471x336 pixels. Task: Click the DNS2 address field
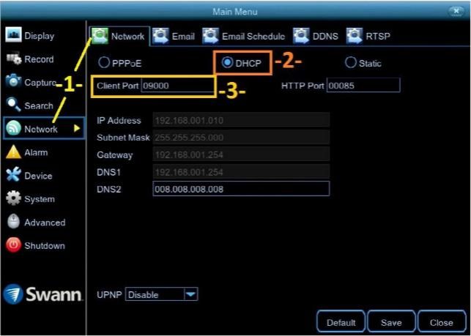(241, 189)
